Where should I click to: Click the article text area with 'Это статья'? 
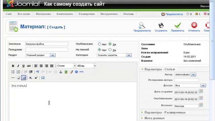73,101
